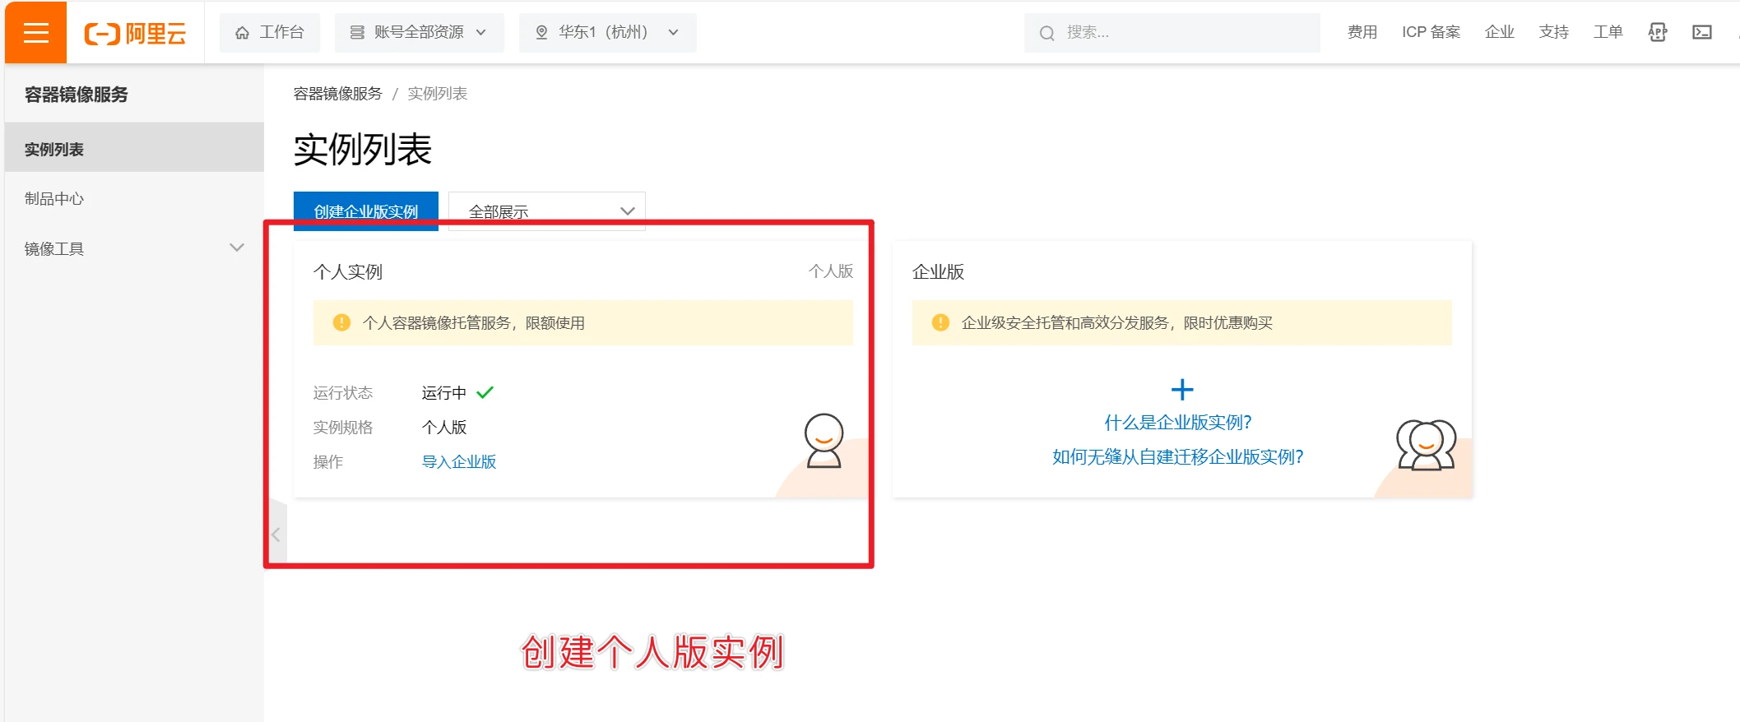Select 实例列表 in the sidebar
This screenshot has height=722, width=1740.
point(54,149)
